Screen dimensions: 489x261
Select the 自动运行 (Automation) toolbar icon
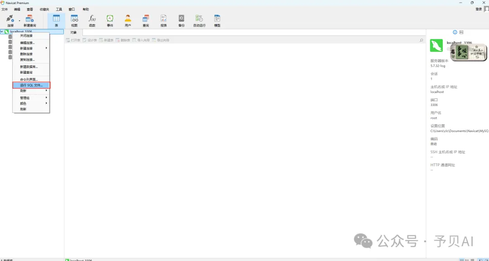(x=199, y=20)
